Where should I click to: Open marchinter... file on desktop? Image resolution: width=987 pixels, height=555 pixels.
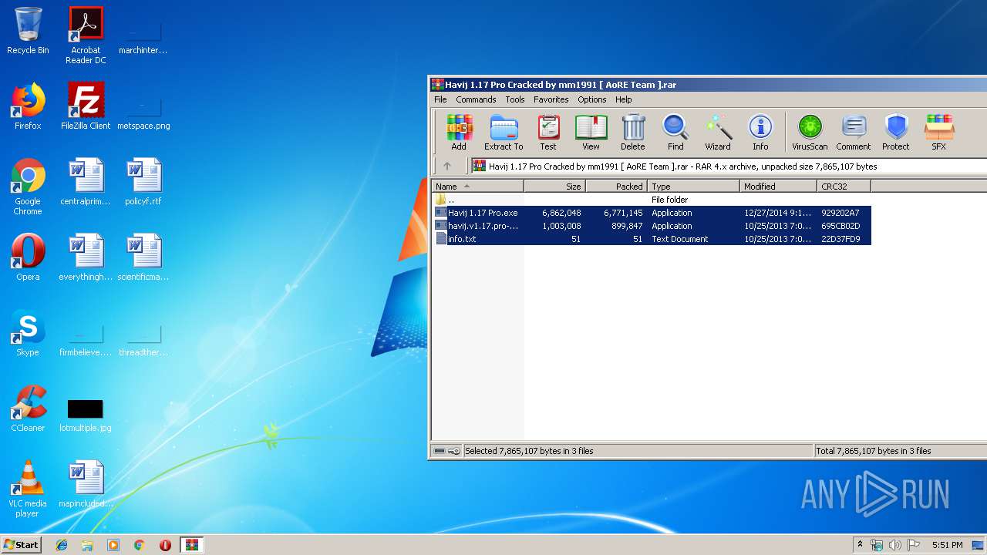pos(143,39)
